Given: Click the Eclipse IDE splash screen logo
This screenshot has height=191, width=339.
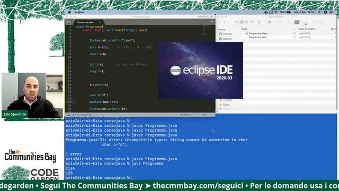Looking at the screenshot, I should 201,71.
